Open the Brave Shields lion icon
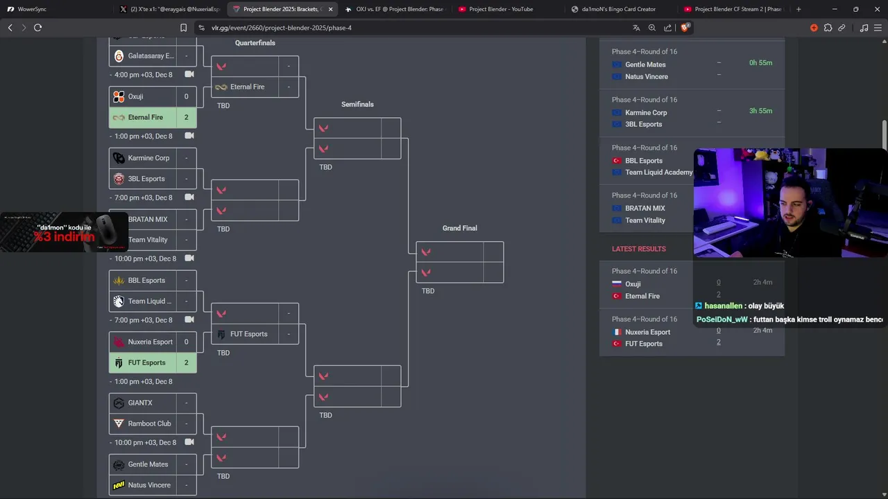Viewport: 888px width, 499px height. [x=685, y=28]
